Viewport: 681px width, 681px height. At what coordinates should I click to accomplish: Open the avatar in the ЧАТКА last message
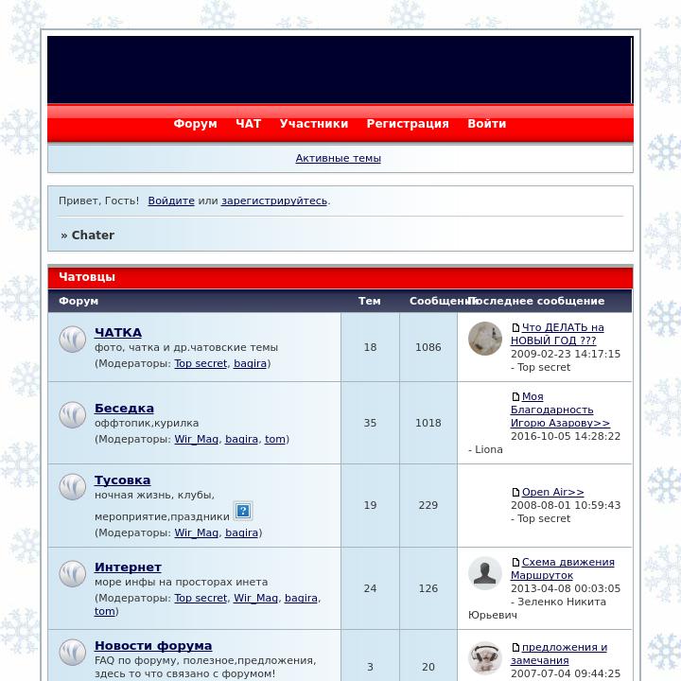tap(485, 339)
